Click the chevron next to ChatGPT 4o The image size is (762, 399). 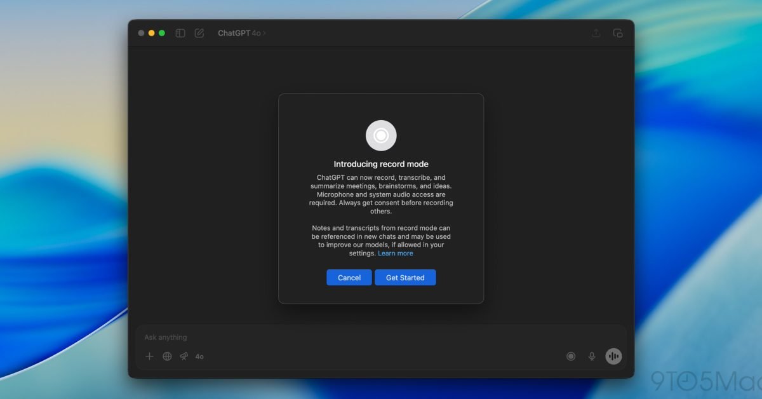tap(265, 33)
